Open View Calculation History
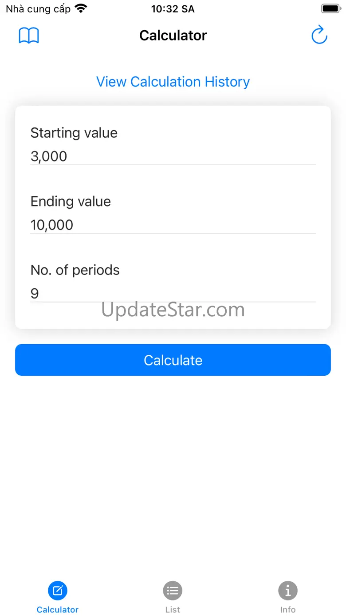Screen dimensions: 346x616 pos(173,82)
